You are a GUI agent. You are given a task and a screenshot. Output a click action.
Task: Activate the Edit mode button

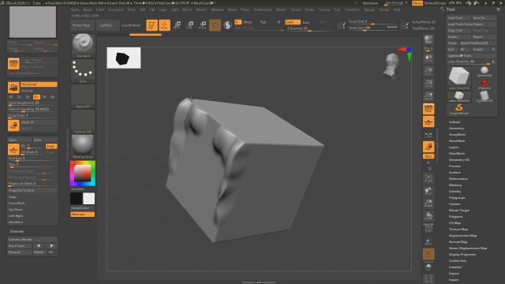click(x=151, y=25)
